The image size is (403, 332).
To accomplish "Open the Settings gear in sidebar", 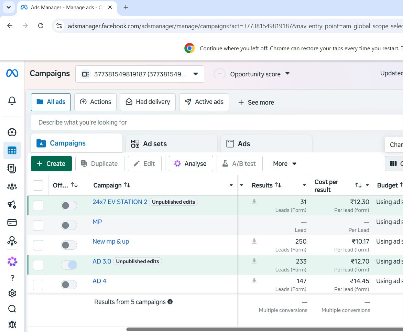I will (x=12, y=293).
